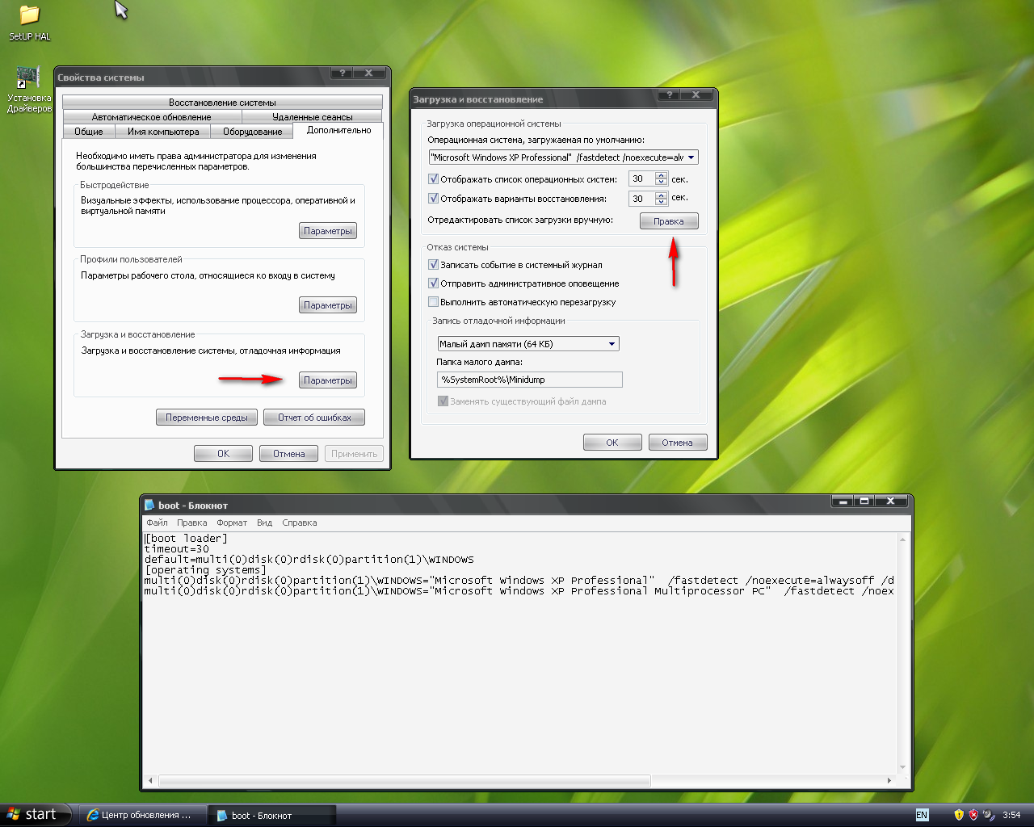Click the Отчет об ошибках button
This screenshot has width=1034, height=827.
[x=314, y=418]
